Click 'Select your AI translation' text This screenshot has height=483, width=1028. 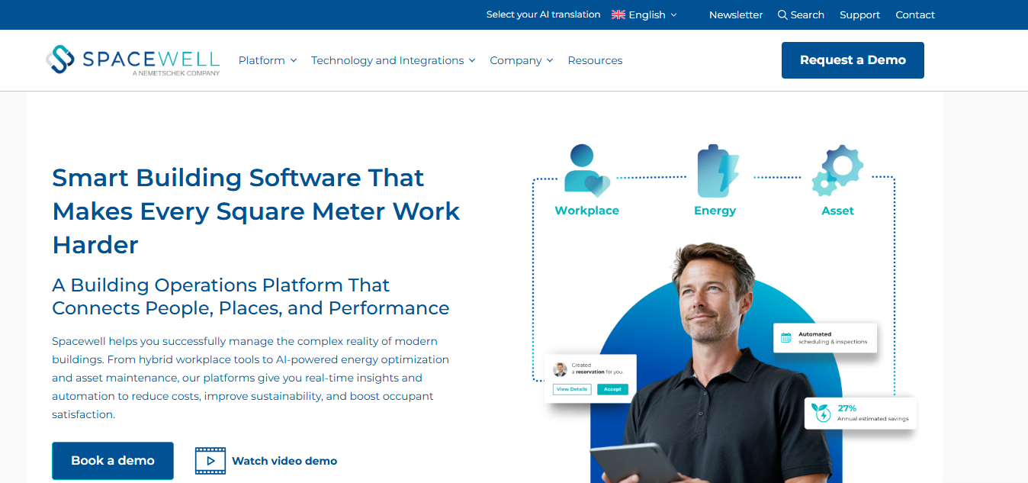coord(543,14)
